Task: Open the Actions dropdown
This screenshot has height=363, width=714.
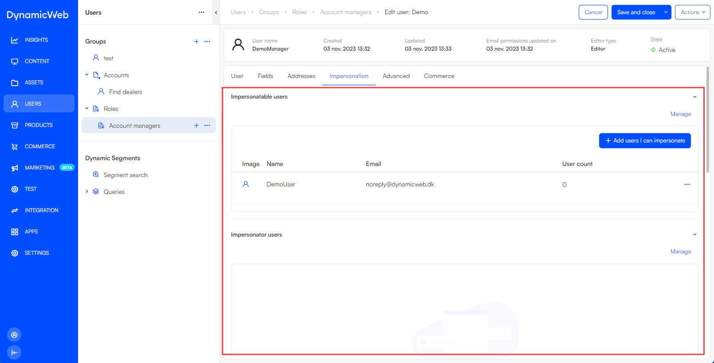Action: pos(693,12)
